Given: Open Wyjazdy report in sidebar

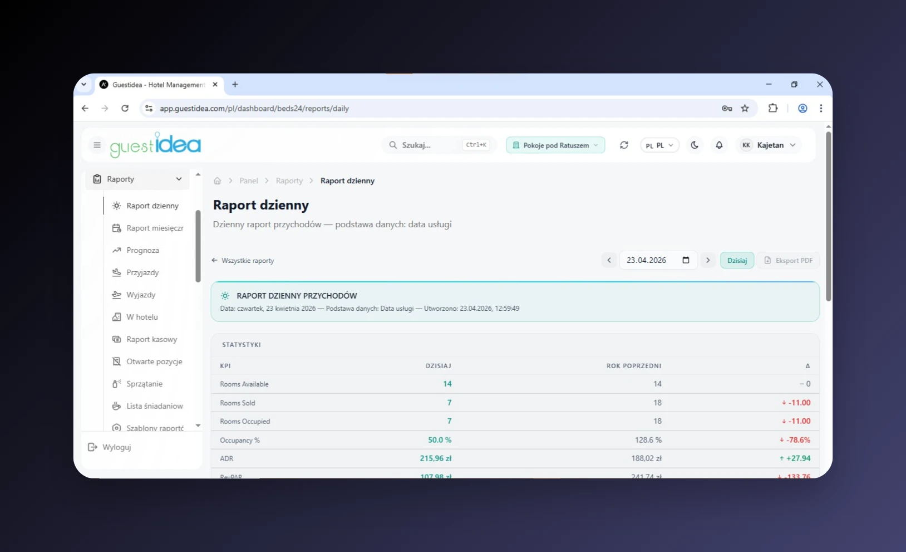Looking at the screenshot, I should coord(134,295).
